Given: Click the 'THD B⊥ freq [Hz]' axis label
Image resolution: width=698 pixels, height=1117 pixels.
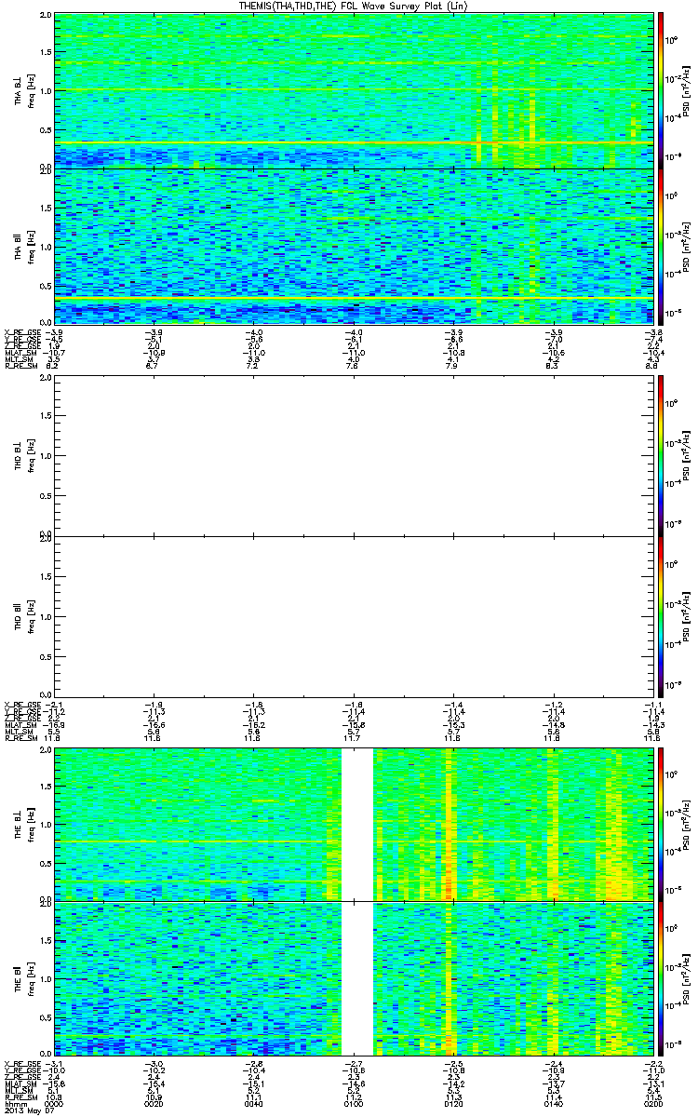Looking at the screenshot, I should pos(24,454).
